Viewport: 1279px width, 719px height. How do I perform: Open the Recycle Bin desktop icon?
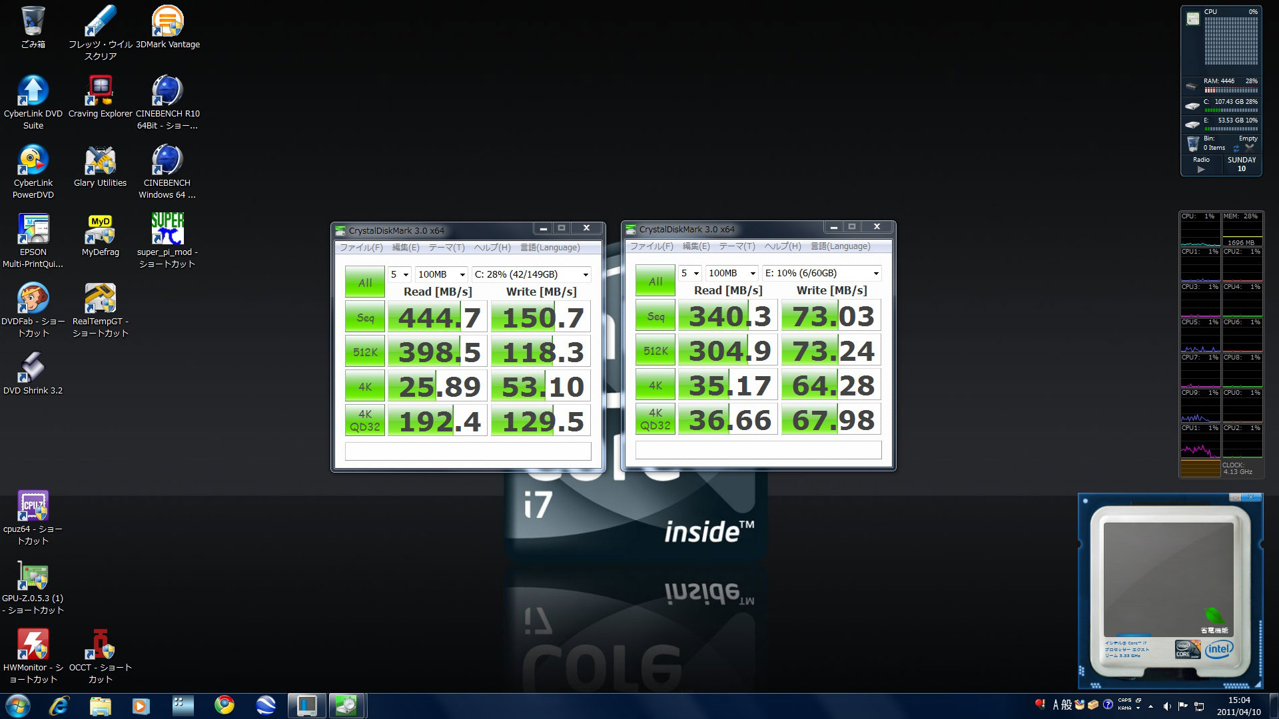(x=33, y=22)
